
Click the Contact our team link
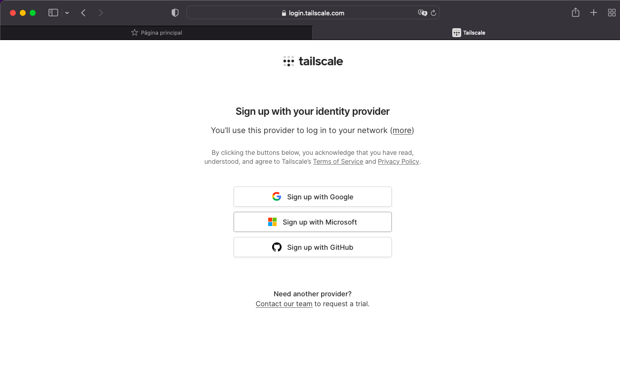click(284, 304)
